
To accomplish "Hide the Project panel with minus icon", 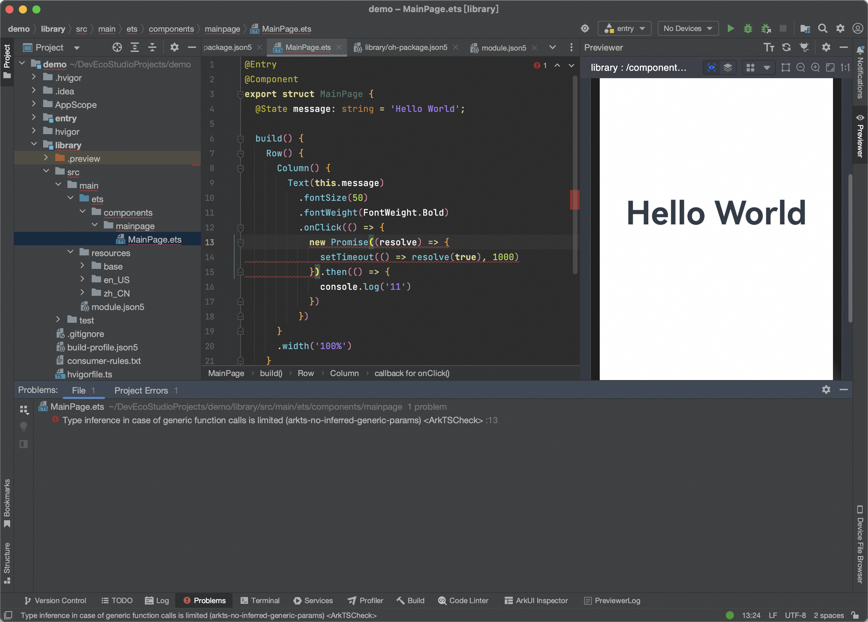I will [192, 48].
